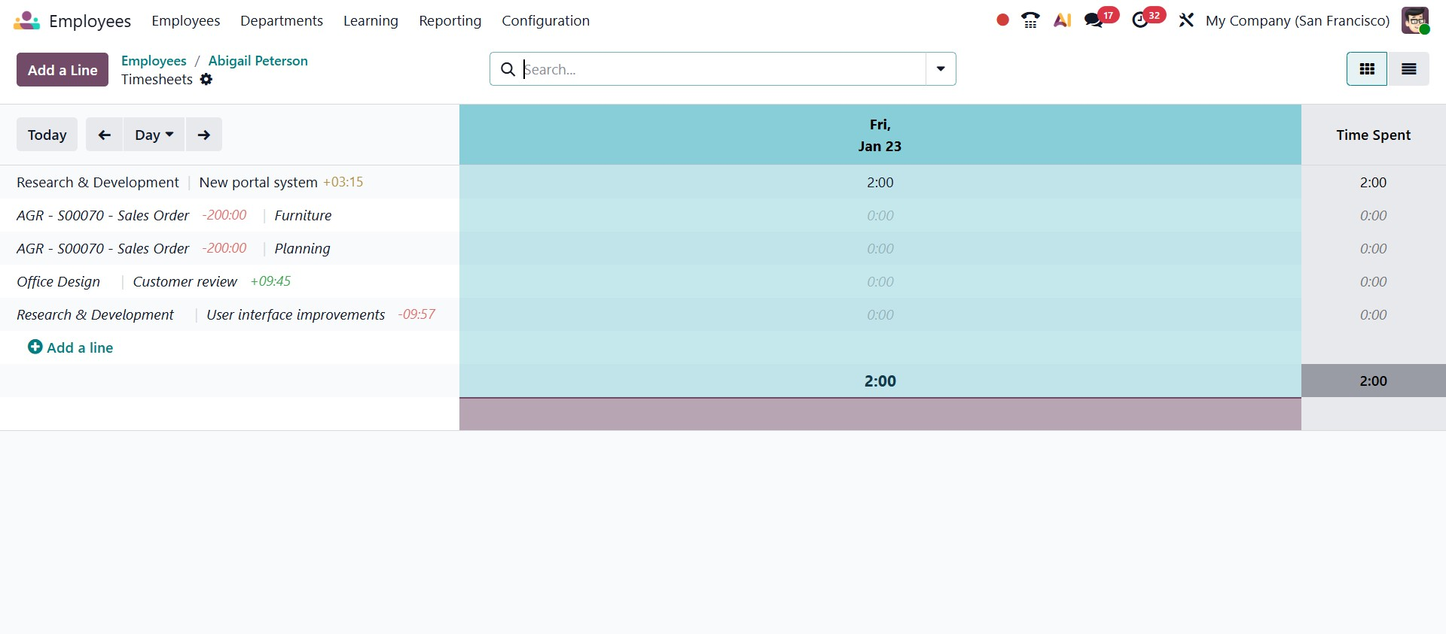Click the Add a Line button

pyautogui.click(x=63, y=70)
